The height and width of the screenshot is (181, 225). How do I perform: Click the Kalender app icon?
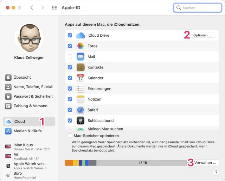point(81,78)
